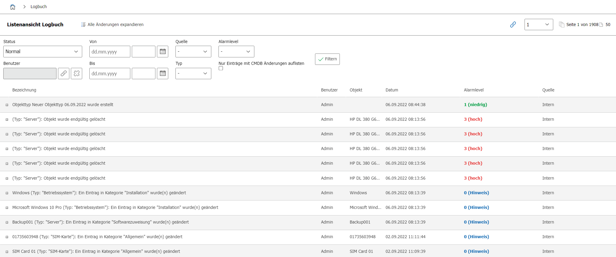616x257 pixels.
Task: Detach user with the unlink icon
Action: pyautogui.click(x=77, y=74)
